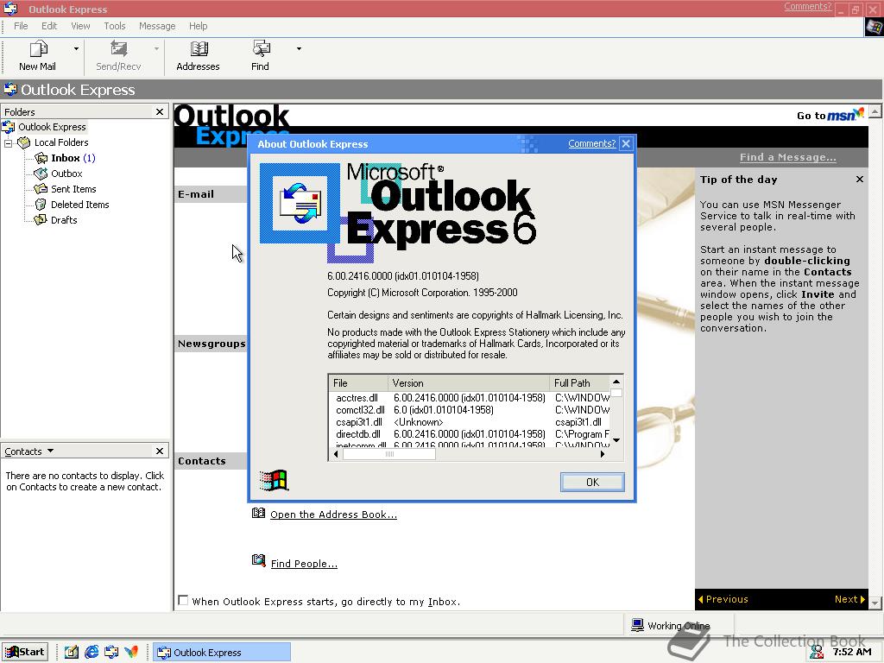Viewport: 884px width, 663px height.
Task: Open the Edit menu
Action: (x=49, y=26)
